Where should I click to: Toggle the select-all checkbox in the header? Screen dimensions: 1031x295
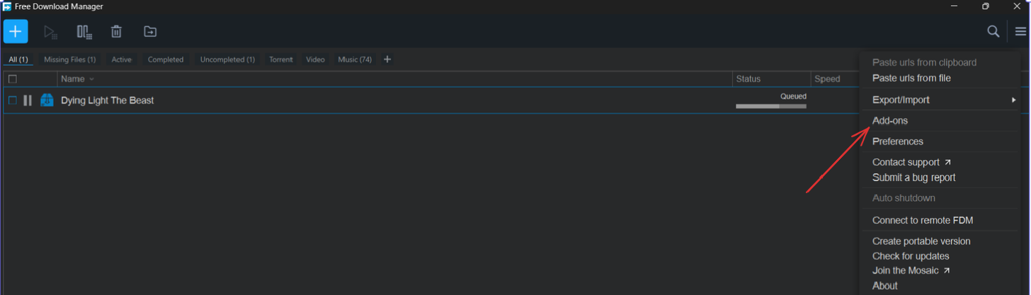click(13, 79)
